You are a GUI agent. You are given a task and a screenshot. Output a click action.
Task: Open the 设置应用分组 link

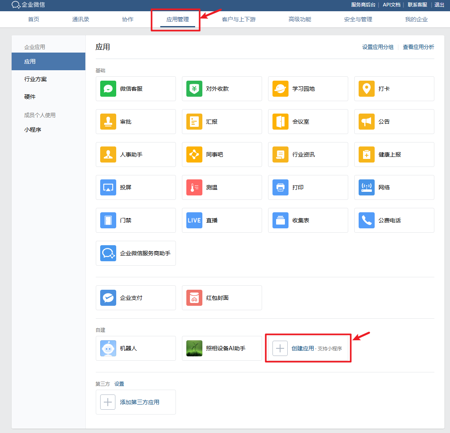pyautogui.click(x=378, y=47)
